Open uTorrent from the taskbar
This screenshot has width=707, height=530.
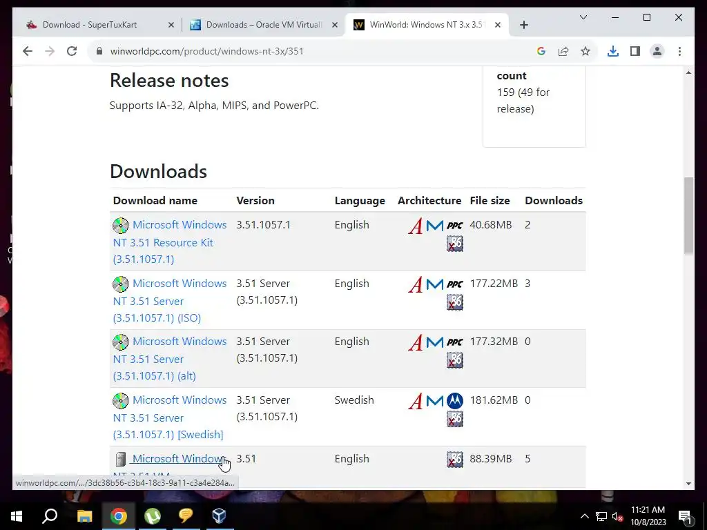pos(153,516)
